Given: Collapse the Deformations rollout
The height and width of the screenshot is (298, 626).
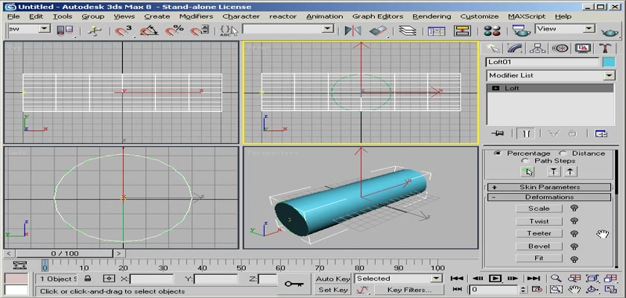Looking at the screenshot, I should [x=549, y=197].
